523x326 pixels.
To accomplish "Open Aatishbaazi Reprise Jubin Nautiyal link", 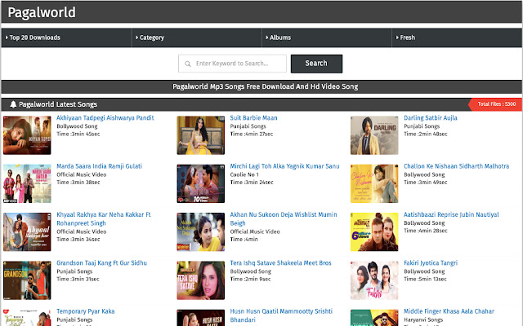I will click(x=451, y=214).
